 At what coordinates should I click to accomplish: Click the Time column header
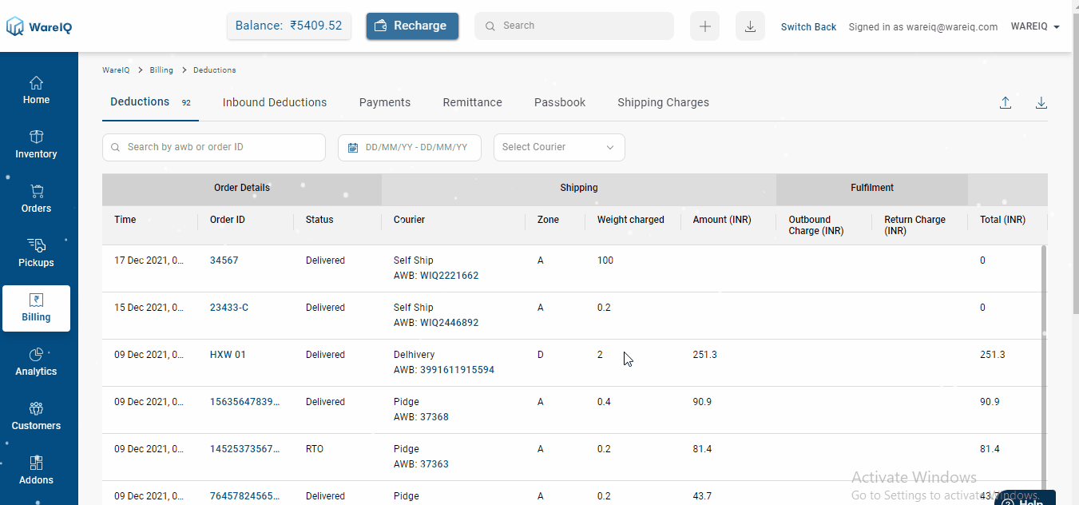click(125, 220)
